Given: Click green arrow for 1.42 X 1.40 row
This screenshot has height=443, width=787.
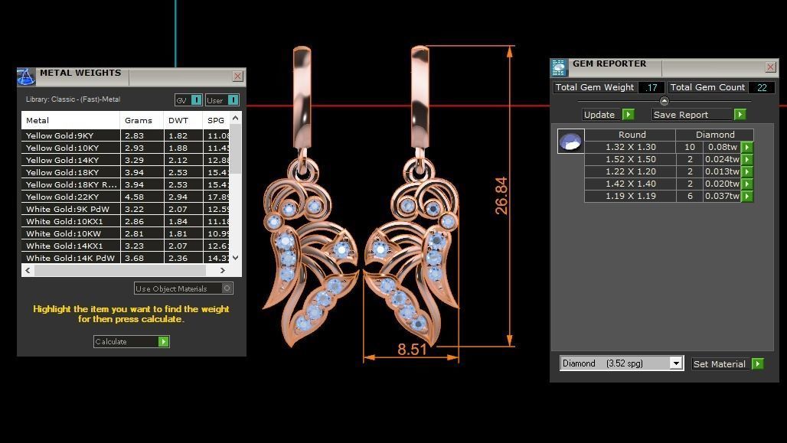Looking at the screenshot, I should 747,184.
